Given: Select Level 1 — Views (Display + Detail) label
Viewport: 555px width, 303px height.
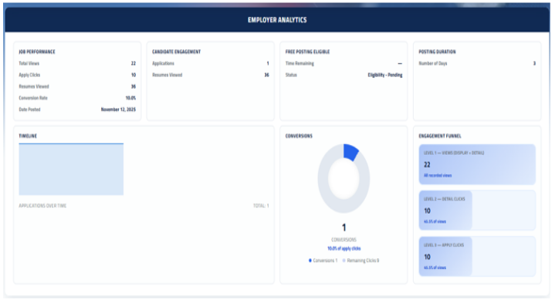Looking at the screenshot, I should coord(454,153).
